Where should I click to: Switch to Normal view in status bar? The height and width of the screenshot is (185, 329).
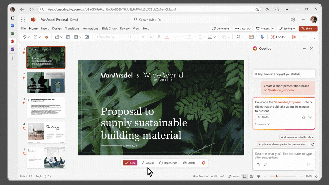[x=245, y=176]
